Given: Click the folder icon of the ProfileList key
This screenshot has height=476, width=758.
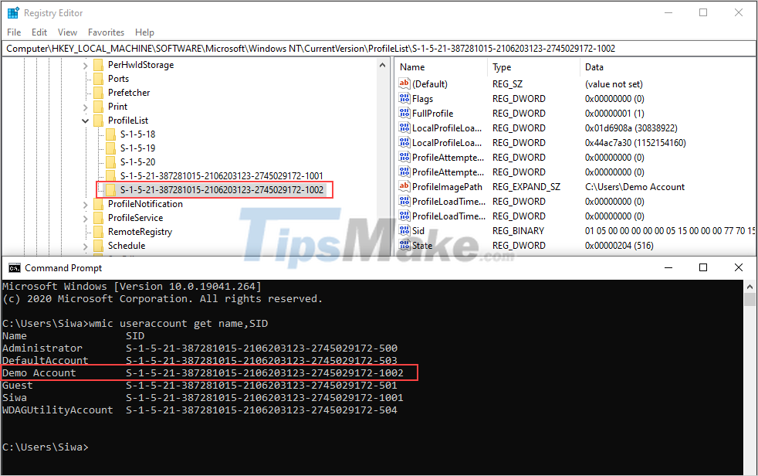Looking at the screenshot, I should coord(98,120).
